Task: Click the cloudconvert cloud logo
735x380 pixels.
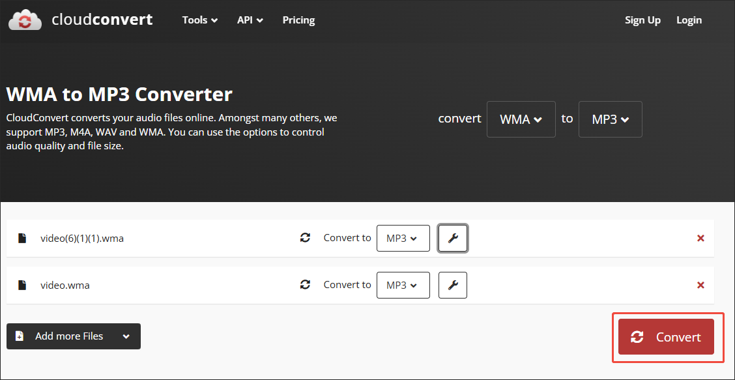Action: 25,20
